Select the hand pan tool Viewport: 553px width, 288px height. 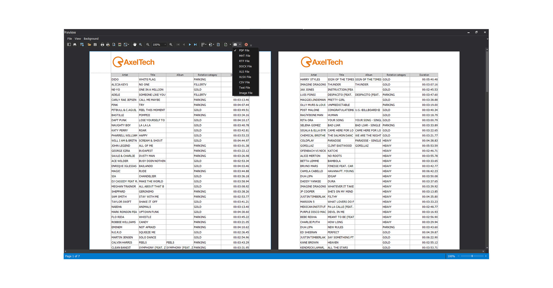pyautogui.click(x=135, y=45)
